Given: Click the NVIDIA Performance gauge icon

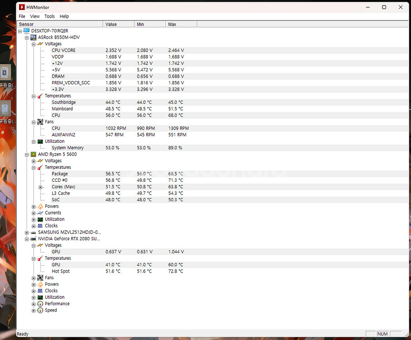Looking at the screenshot, I should click(40, 304).
